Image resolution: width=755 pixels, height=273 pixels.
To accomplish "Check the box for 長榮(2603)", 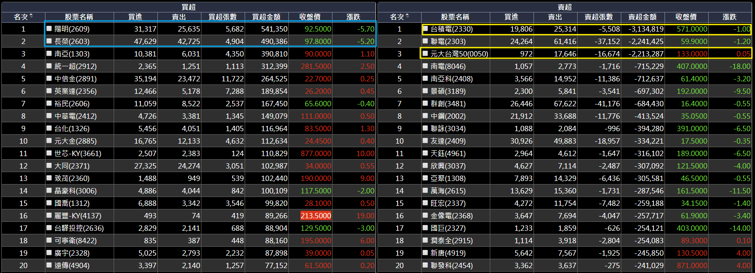I will [x=49, y=41].
